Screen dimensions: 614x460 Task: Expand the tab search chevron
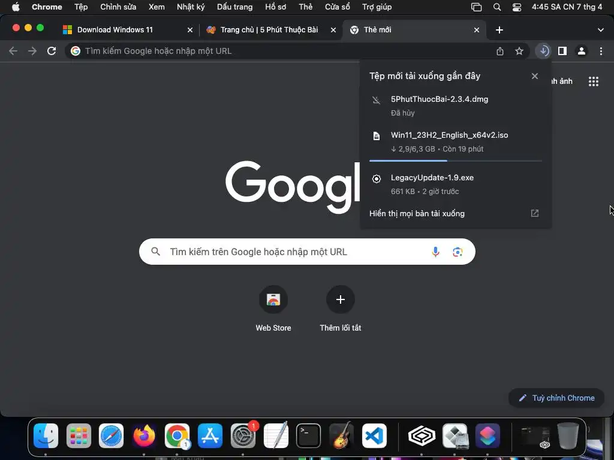coord(600,30)
